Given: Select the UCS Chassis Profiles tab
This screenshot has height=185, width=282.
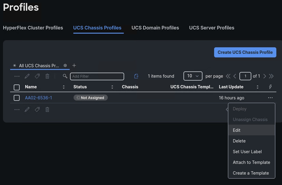Looking at the screenshot, I should point(97,28).
